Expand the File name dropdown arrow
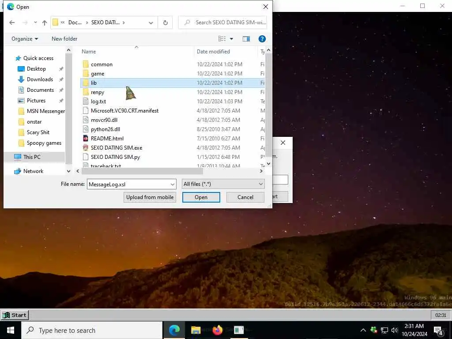 [173, 184]
